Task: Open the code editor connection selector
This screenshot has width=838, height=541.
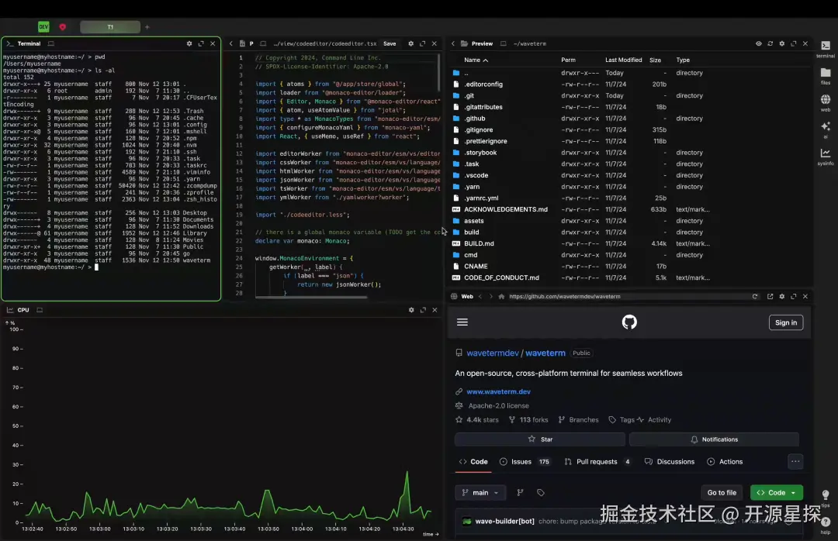Action: click(263, 44)
